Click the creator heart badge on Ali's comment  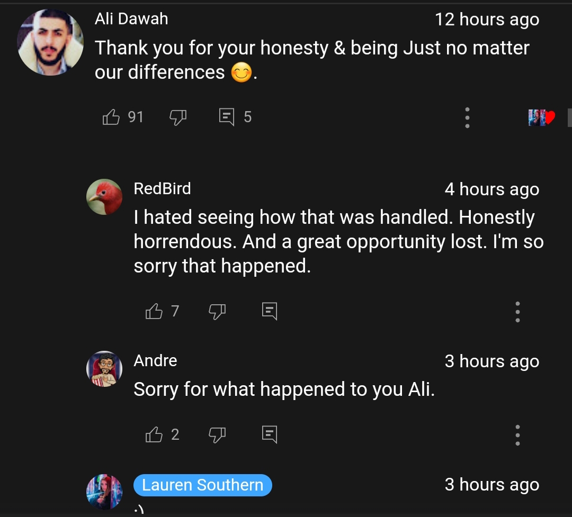click(x=541, y=117)
